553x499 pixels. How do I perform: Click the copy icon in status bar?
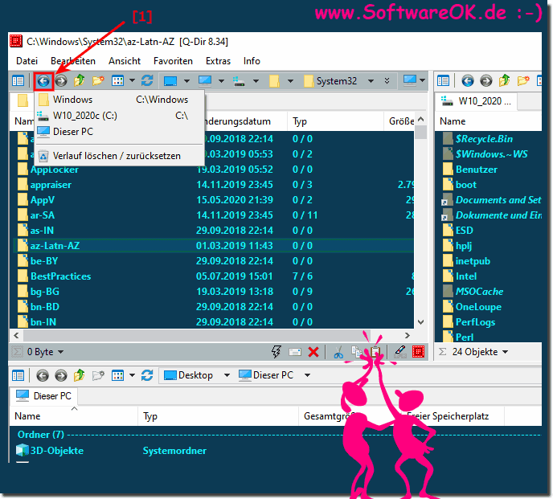click(x=357, y=352)
